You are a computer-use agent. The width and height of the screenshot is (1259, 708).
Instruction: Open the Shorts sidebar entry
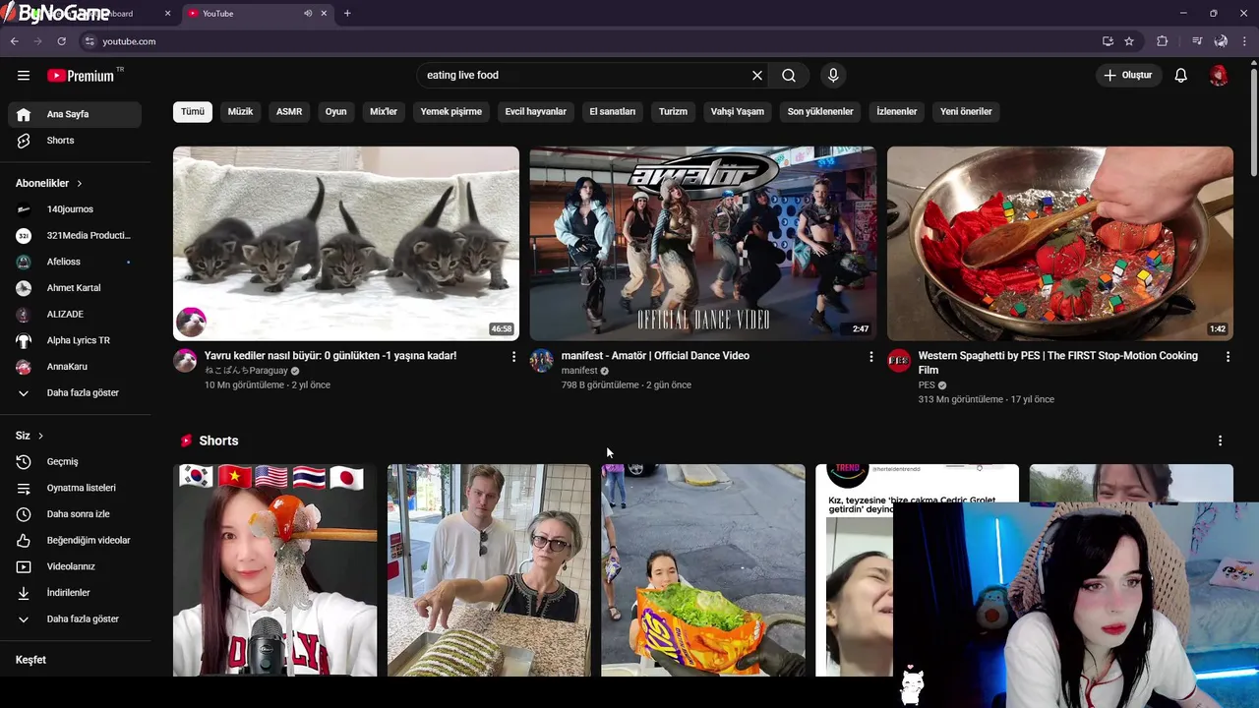[x=75, y=141]
